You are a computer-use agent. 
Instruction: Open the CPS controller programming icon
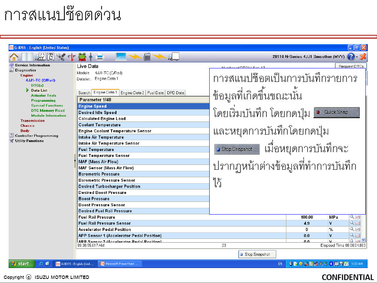(x=51, y=57)
